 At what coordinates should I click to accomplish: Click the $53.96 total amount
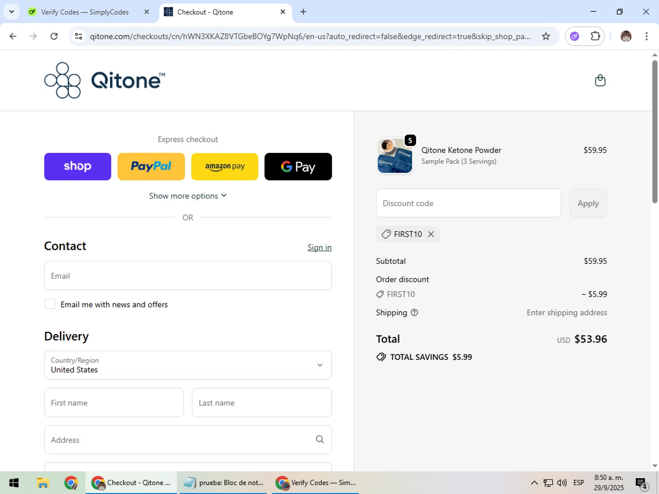click(x=590, y=339)
